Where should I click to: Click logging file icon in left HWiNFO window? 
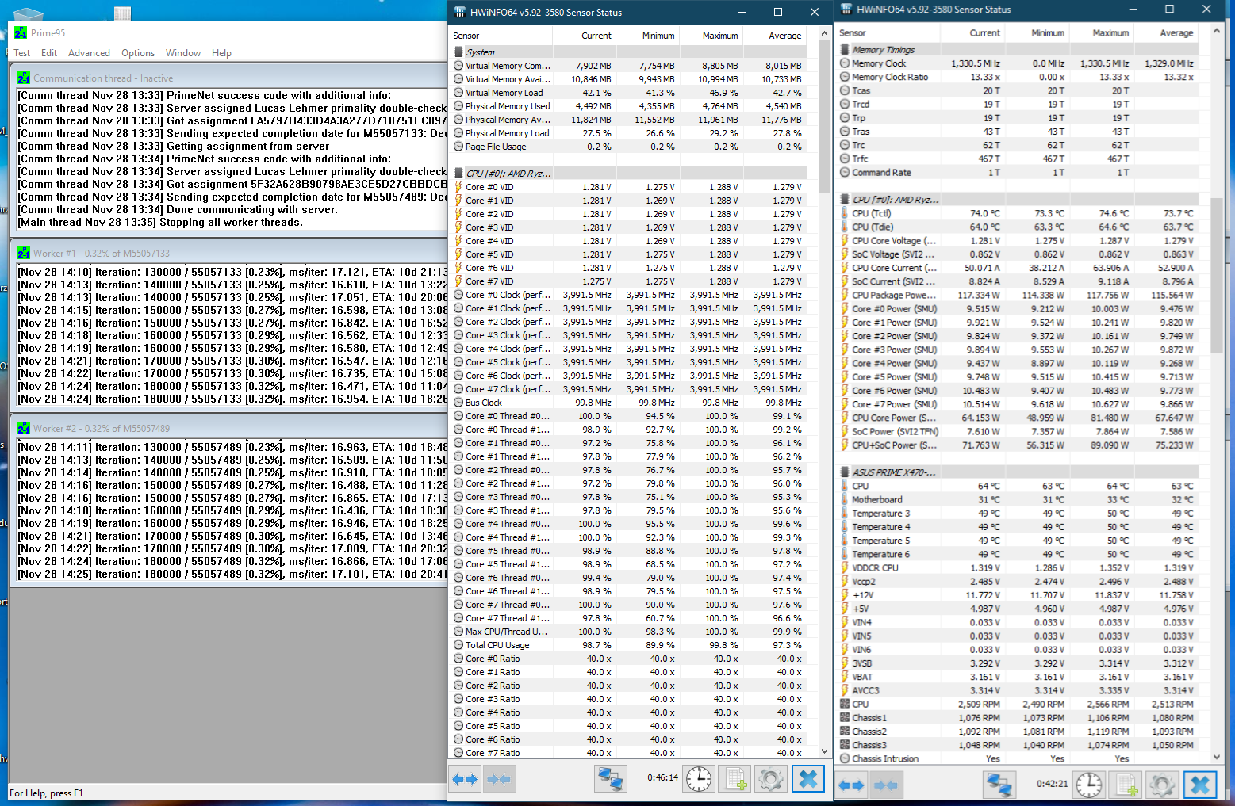click(x=735, y=779)
